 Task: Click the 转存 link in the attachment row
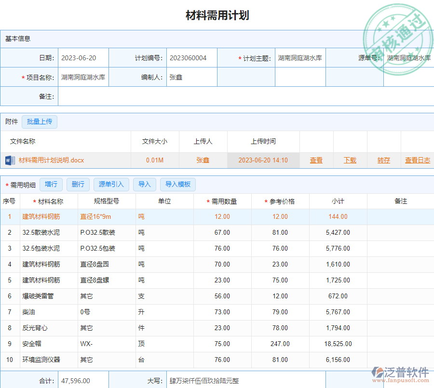[x=383, y=160]
